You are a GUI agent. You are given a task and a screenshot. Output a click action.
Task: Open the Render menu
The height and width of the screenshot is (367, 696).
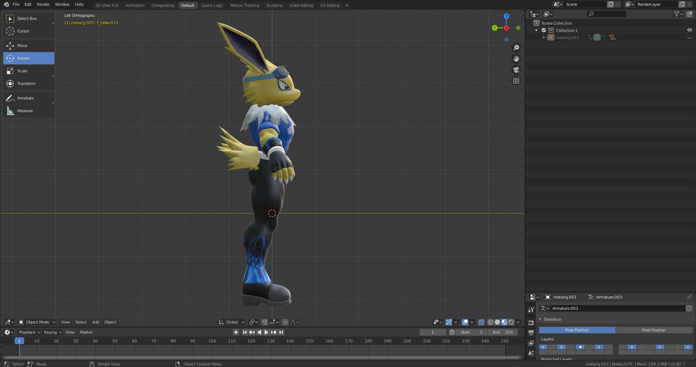43,4
